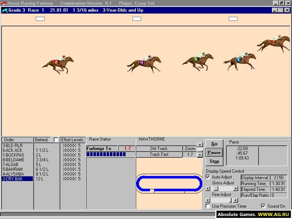Decrease zoom with the down arrow
Image resolution: width=292 pixels, height=219 pixels.
pos(200,155)
